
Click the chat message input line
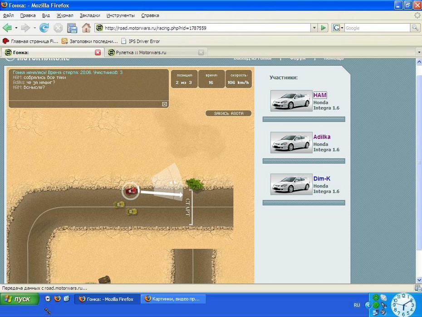click(x=85, y=104)
